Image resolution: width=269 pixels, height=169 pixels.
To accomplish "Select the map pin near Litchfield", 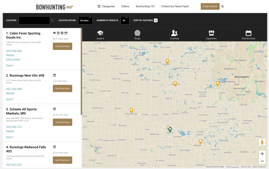I will pos(167,61).
